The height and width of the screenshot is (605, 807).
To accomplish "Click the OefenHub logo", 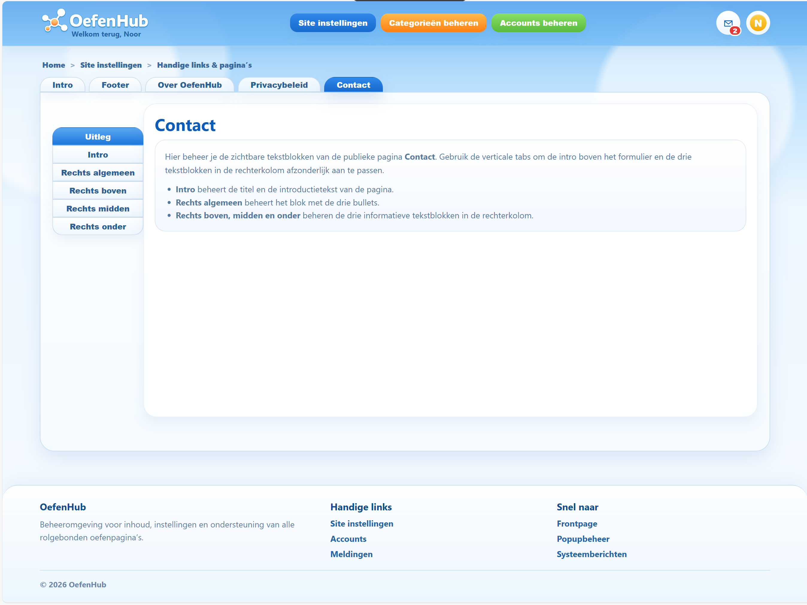I will (x=95, y=21).
